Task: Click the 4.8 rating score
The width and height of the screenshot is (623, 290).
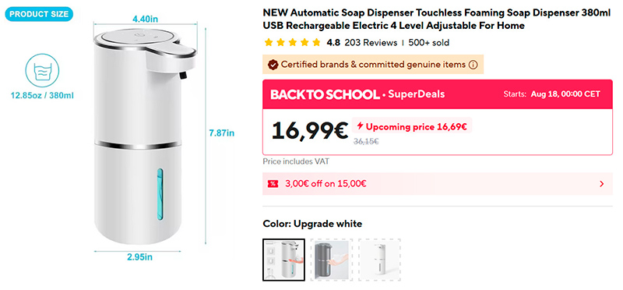Action: [x=333, y=43]
